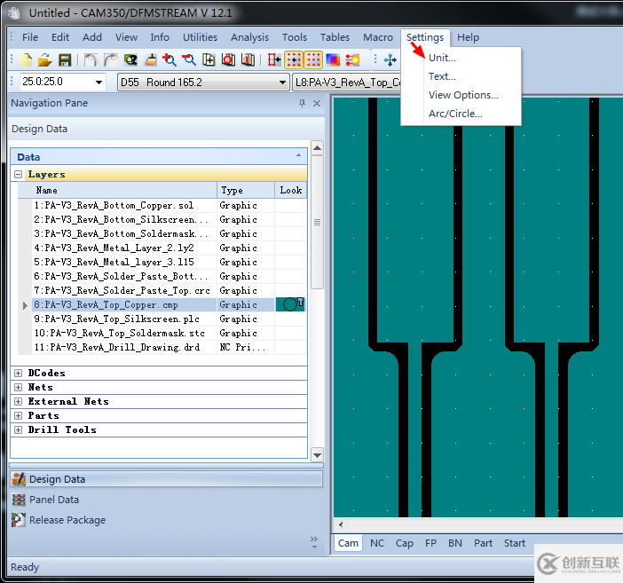Viewport: 623px width, 583px height.
Task: Click the Save disk toolbar icon
Action: click(65, 60)
